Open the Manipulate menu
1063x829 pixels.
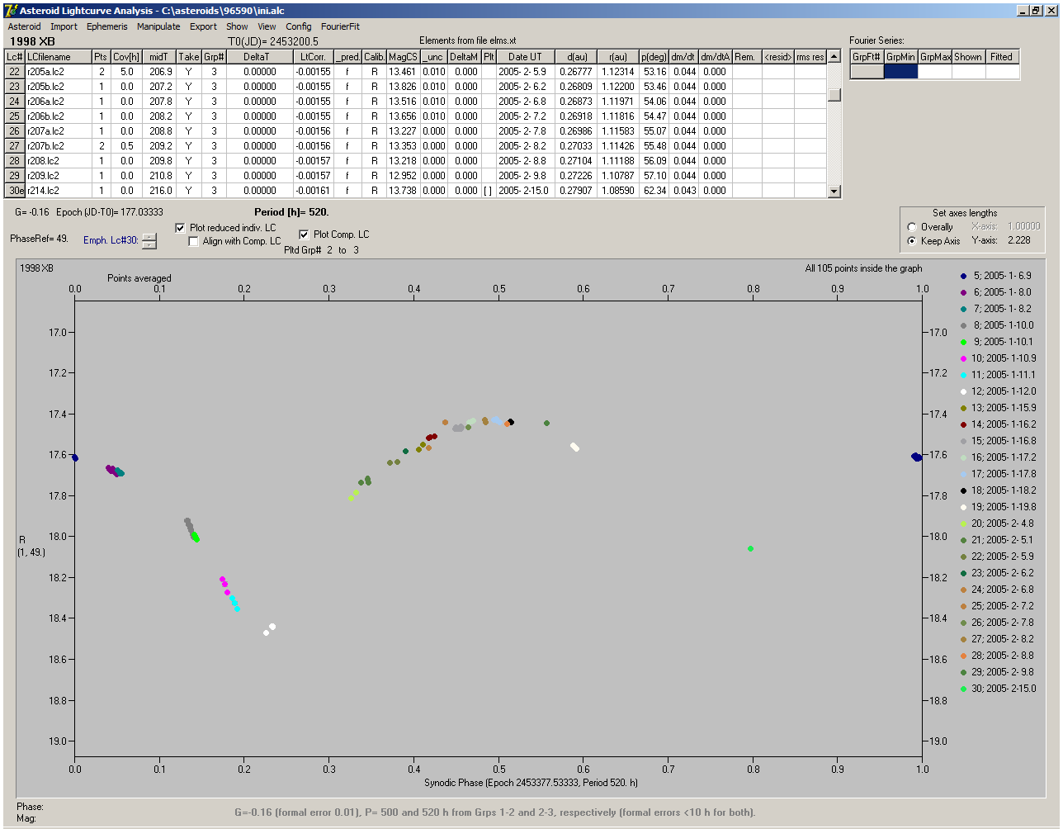click(158, 26)
